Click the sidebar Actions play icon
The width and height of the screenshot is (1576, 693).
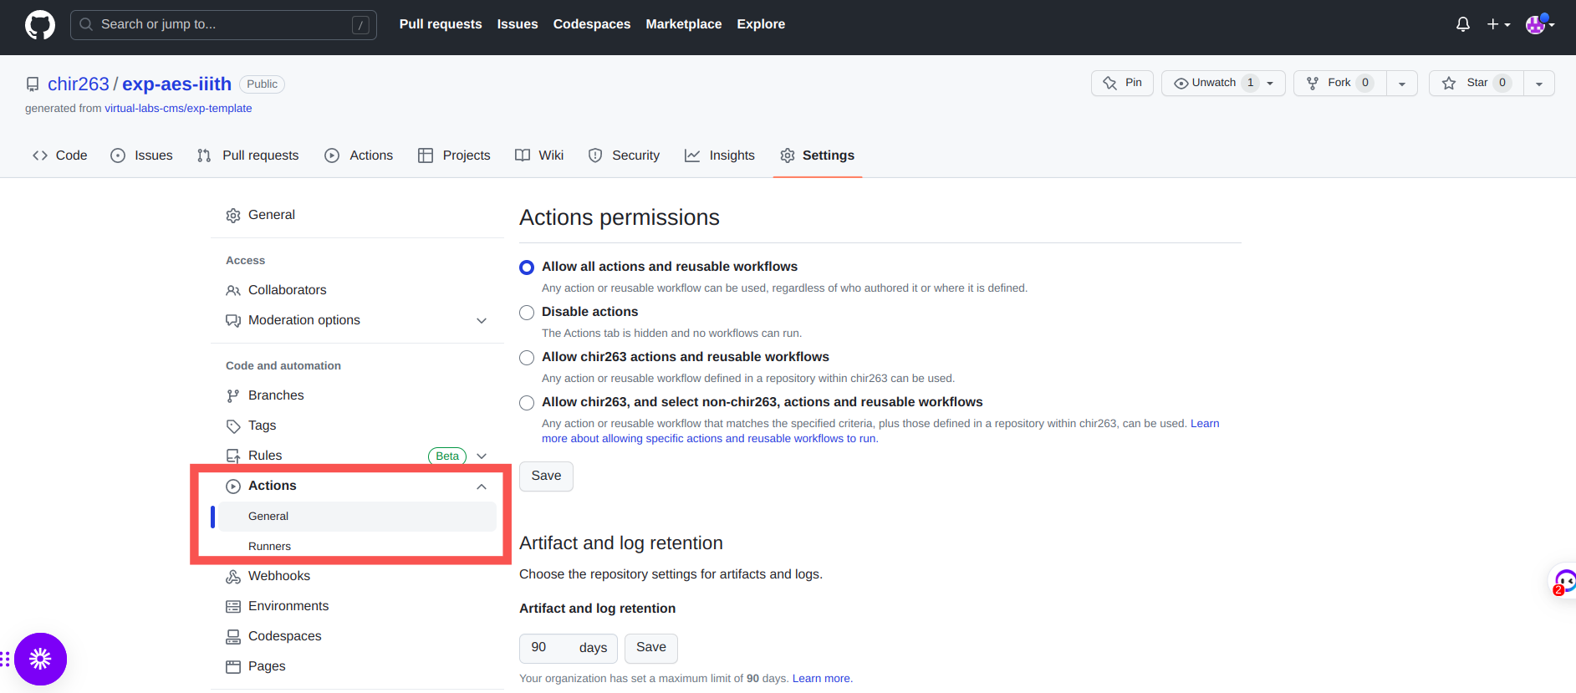click(233, 487)
